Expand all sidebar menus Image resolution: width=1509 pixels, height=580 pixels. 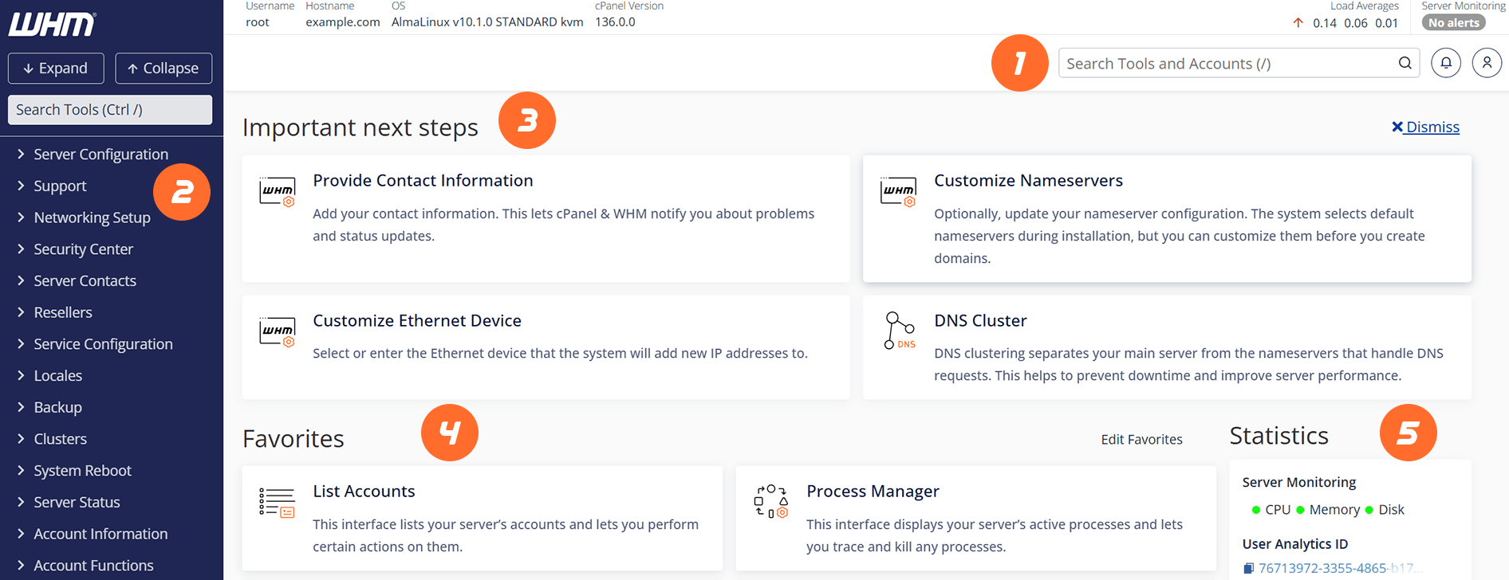[x=56, y=69]
